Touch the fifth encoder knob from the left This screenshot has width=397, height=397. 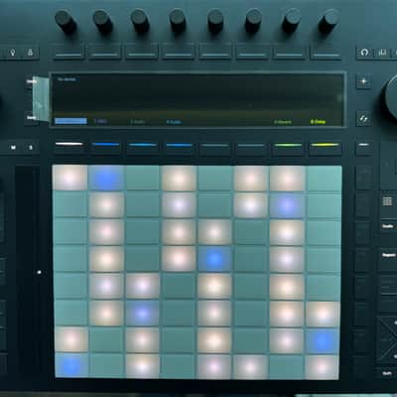pos(215,21)
